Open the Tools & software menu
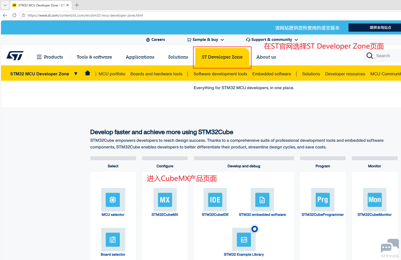This screenshot has height=260, width=401. click(x=94, y=57)
